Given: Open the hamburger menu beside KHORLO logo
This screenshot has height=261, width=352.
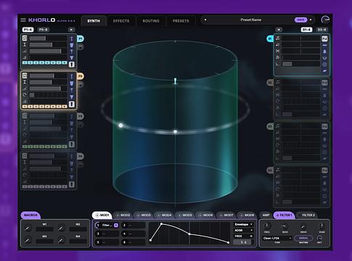Looking at the screenshot, I should pyautogui.click(x=23, y=20).
